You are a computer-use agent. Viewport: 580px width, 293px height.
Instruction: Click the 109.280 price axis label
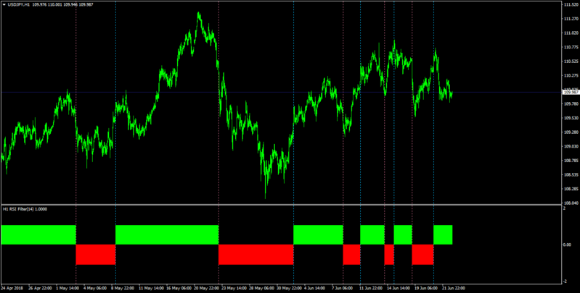pyautogui.click(x=571, y=132)
